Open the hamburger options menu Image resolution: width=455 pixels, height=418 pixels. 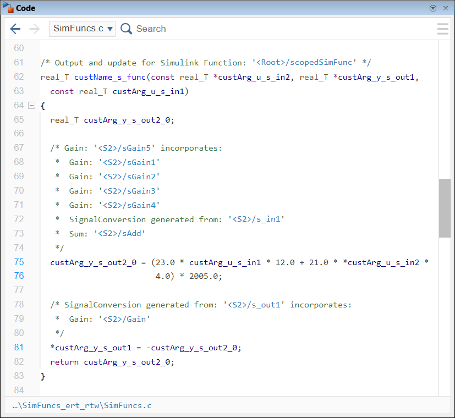(443, 29)
